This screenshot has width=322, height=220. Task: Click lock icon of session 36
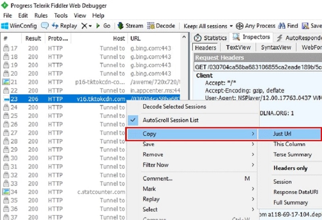pyautogui.click(x=6, y=208)
